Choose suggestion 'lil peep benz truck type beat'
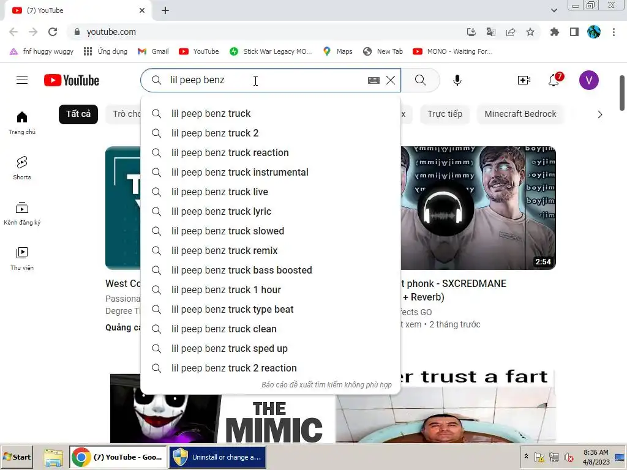 click(x=271, y=309)
